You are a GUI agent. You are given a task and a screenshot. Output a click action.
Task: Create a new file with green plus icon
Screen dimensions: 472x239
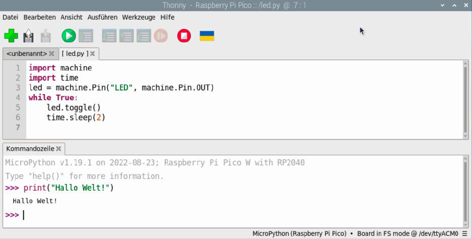(x=11, y=36)
